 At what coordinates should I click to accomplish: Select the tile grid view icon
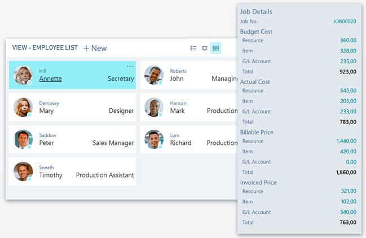(x=216, y=49)
